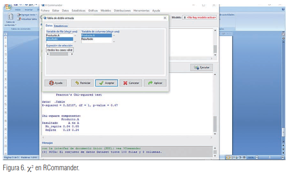Click the Mensajes pane scroll down arrow

pos(215,156)
